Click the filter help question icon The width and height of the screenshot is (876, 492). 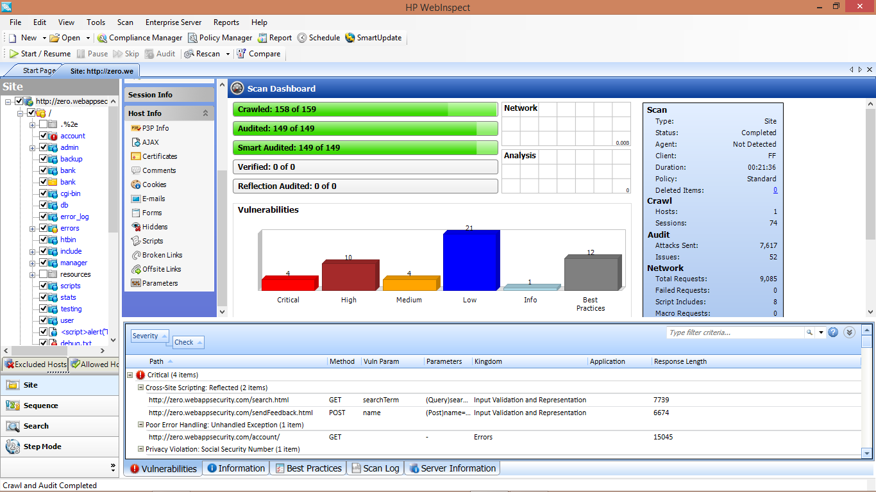(x=833, y=332)
